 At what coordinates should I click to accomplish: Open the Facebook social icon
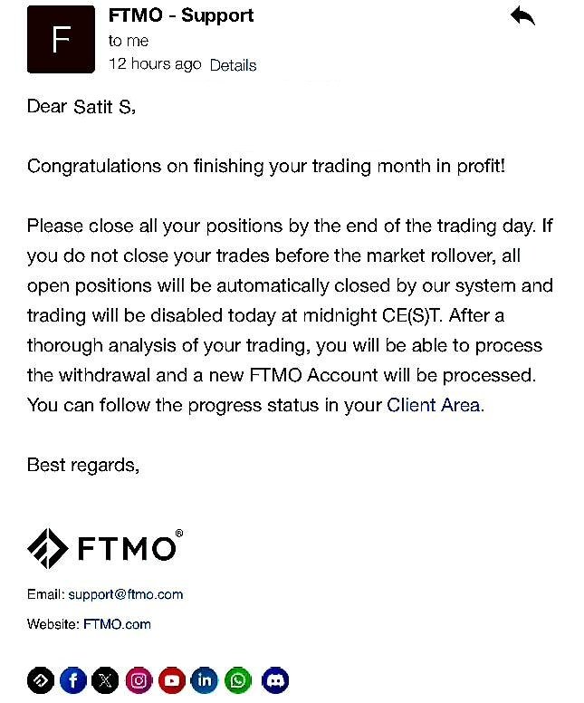point(73,680)
